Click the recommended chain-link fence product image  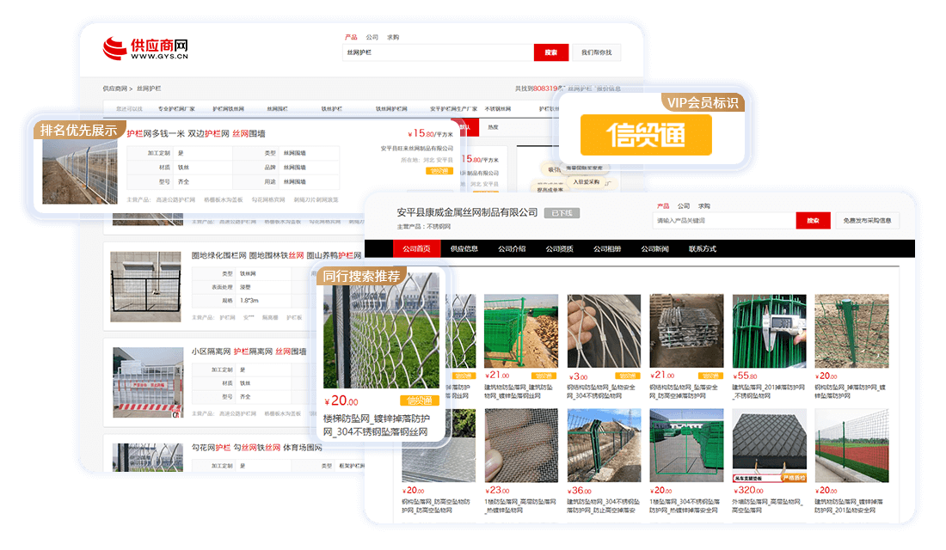381,331
